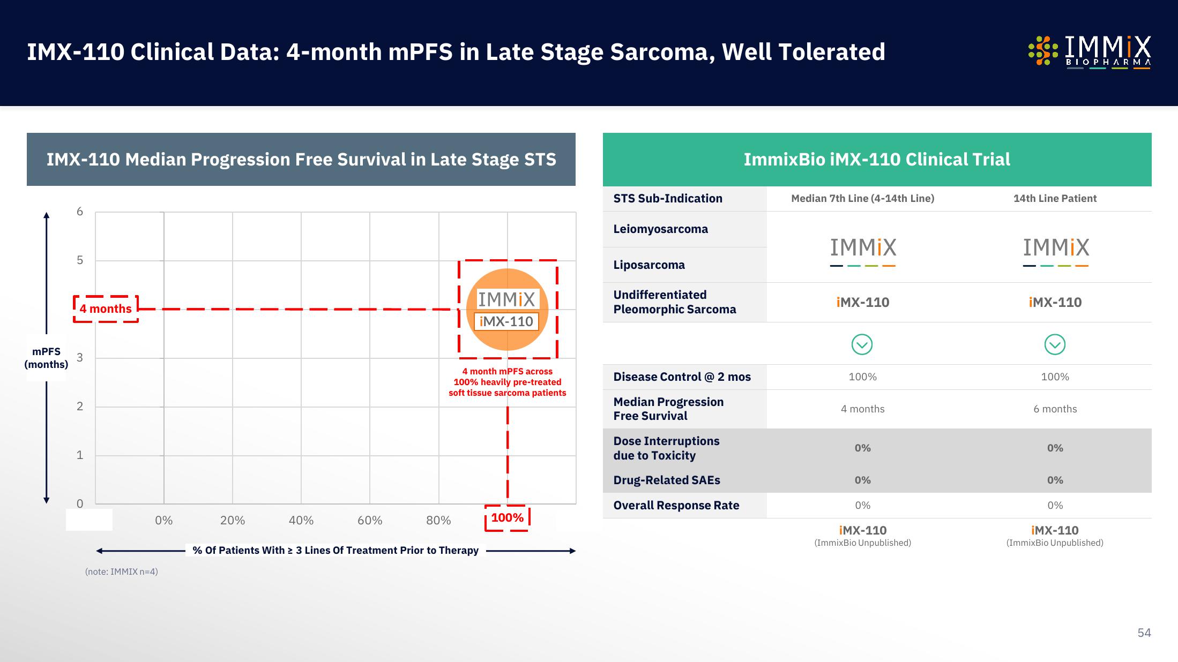Viewport: 1178px width, 662px height.
Task: Click 'Median Progression Free Survival' row label
Action: tap(668, 409)
